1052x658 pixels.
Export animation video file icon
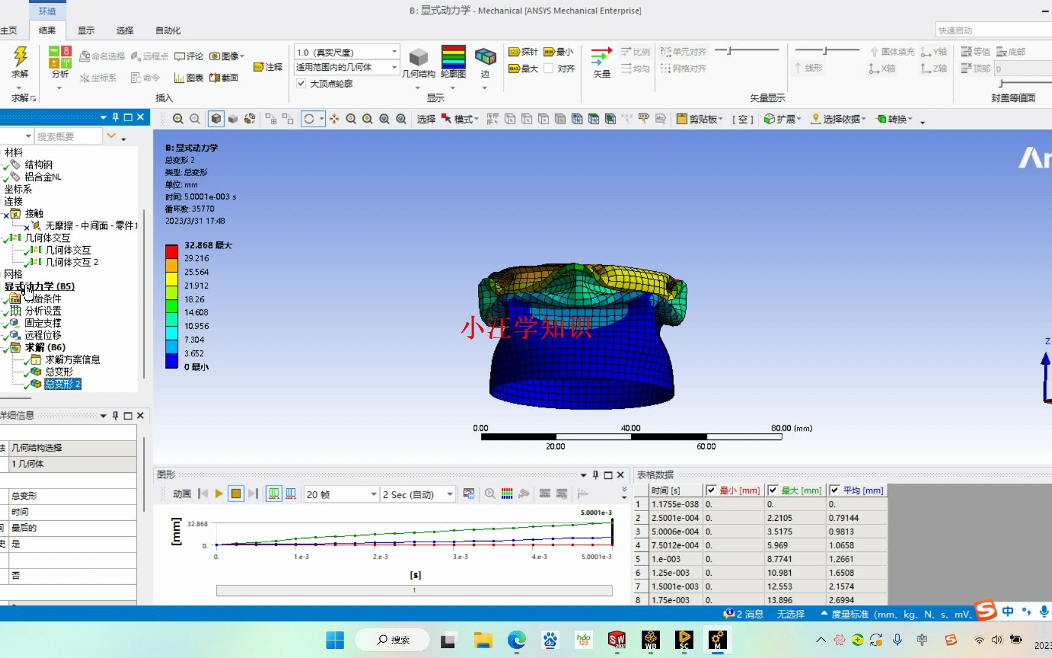point(469,493)
